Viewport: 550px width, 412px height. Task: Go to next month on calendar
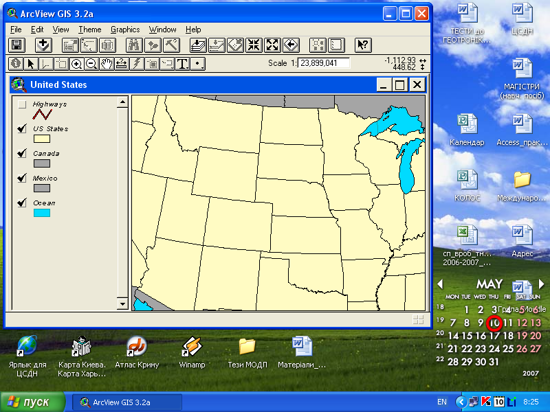[541, 284]
